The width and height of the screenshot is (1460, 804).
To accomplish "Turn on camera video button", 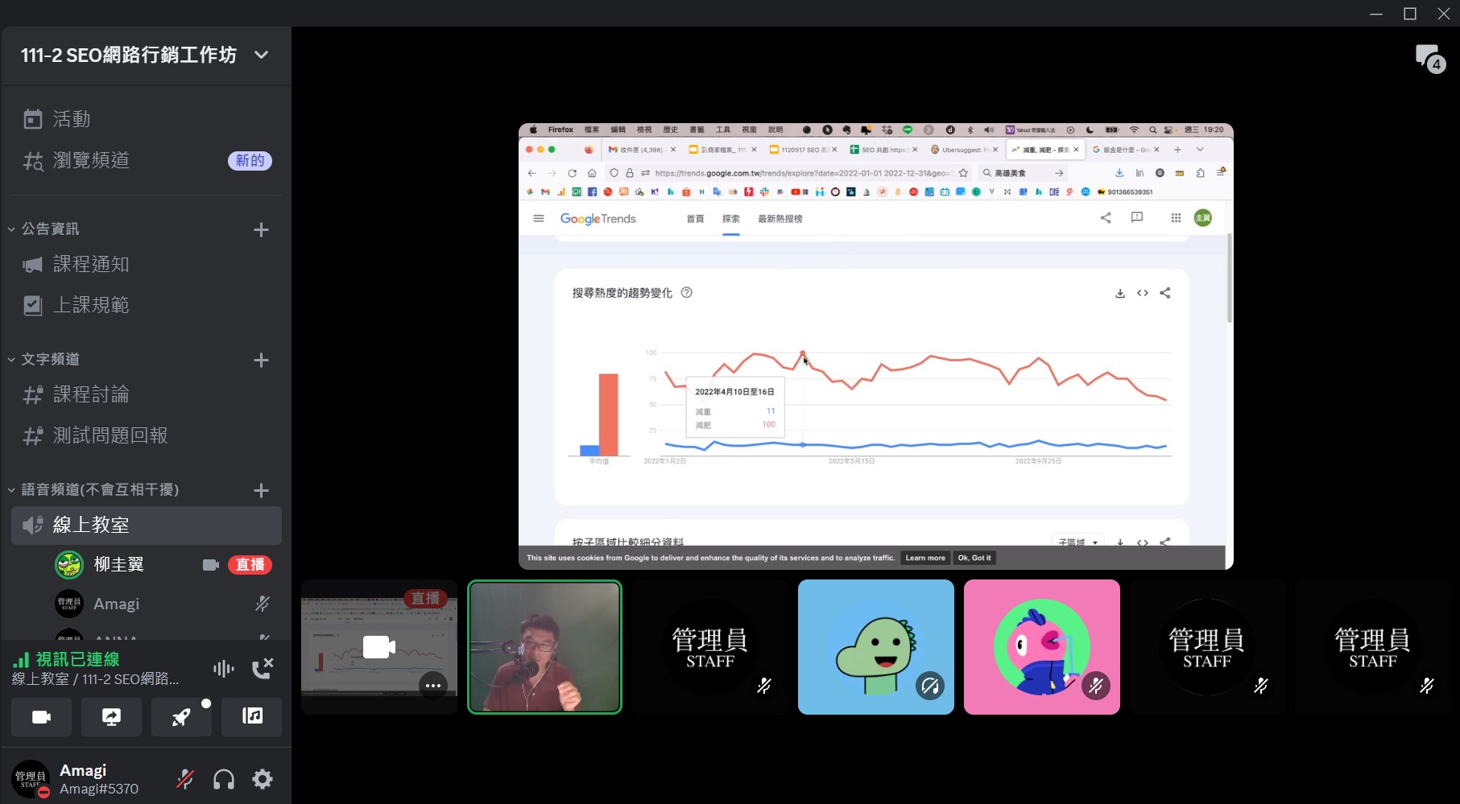I will (41, 716).
